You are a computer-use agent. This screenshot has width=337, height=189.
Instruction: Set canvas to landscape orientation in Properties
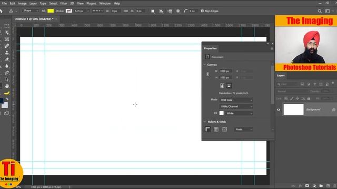click(229, 86)
